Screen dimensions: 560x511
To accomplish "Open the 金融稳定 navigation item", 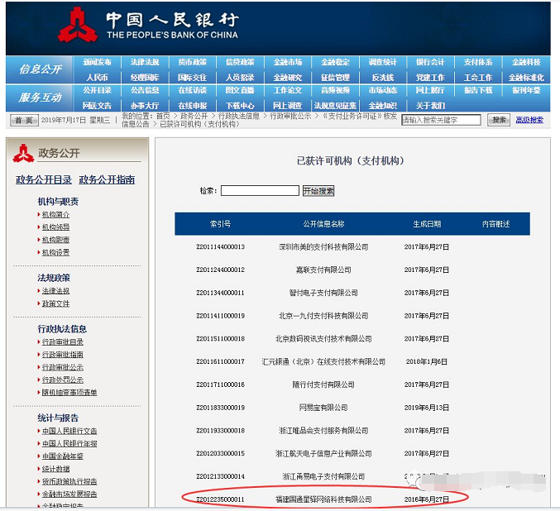I will 335,62.
